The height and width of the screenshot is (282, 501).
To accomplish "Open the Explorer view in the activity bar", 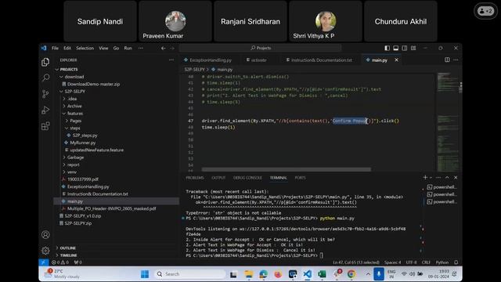I will pyautogui.click(x=45, y=62).
